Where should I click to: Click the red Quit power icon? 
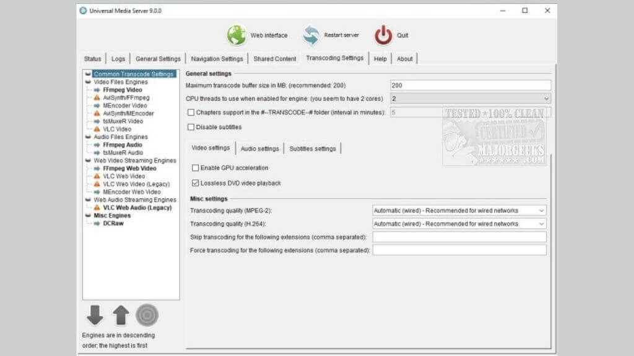[383, 35]
